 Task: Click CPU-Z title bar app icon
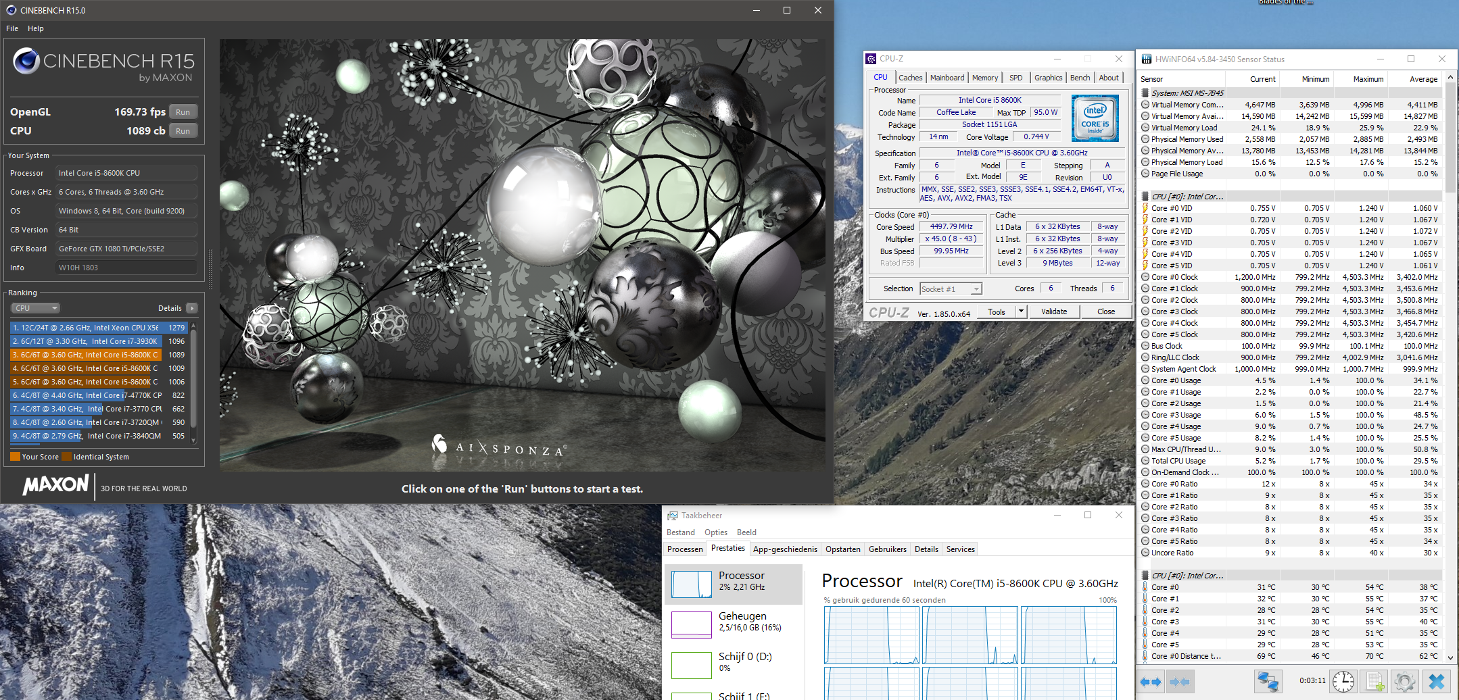(871, 59)
